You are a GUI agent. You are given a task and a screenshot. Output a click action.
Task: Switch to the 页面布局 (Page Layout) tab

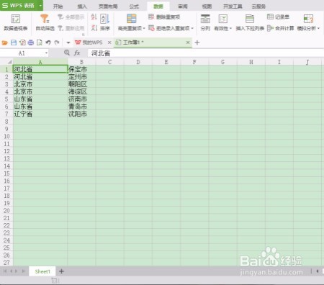(x=108, y=6)
